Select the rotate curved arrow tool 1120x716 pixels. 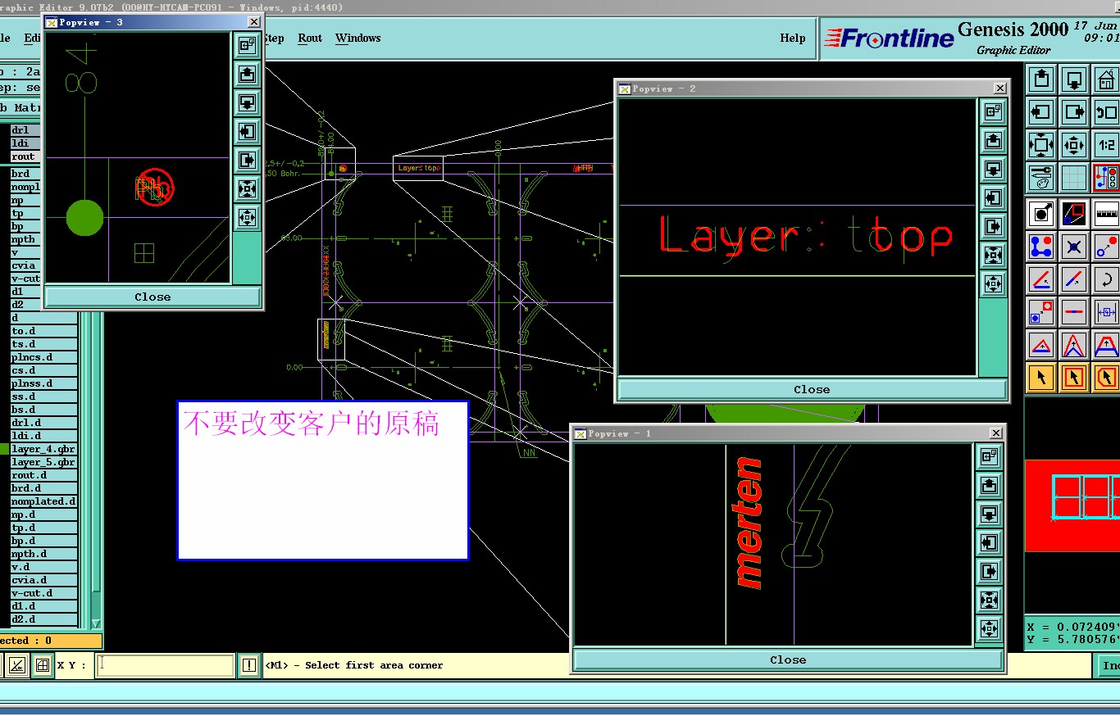(x=1106, y=279)
